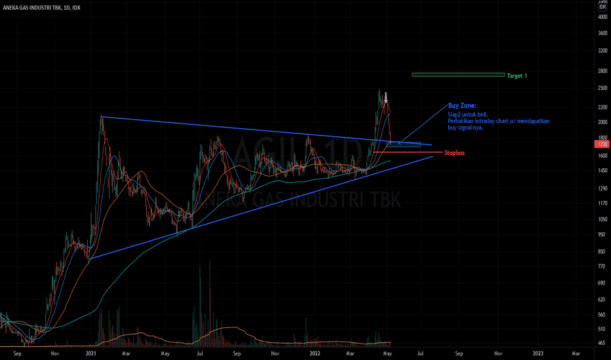Click the 2022 label on time axis

point(315,353)
